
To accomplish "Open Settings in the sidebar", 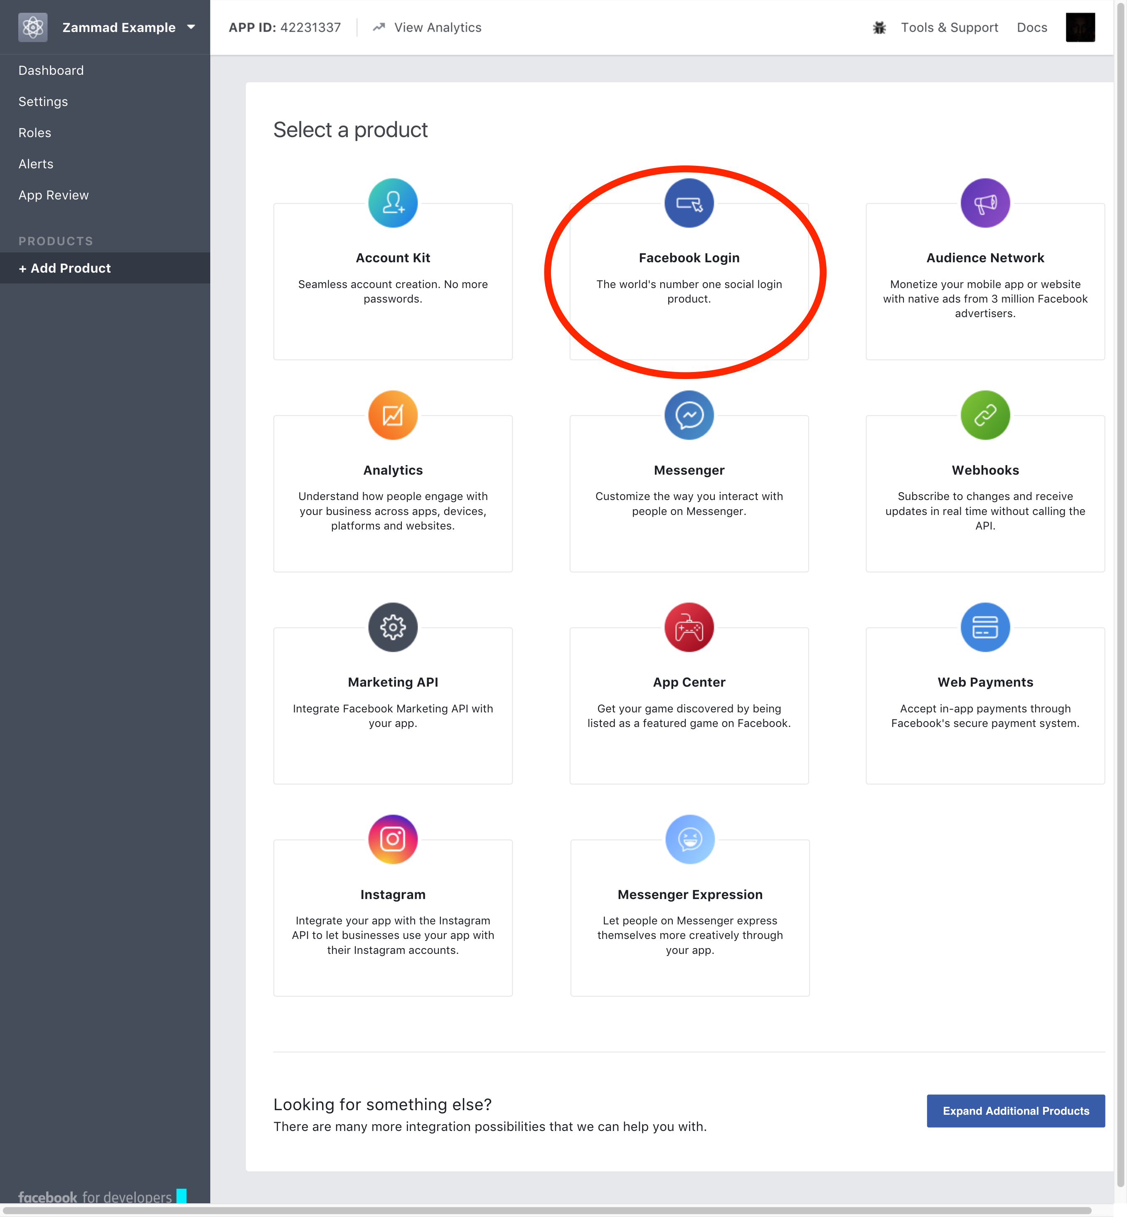I will click(43, 101).
